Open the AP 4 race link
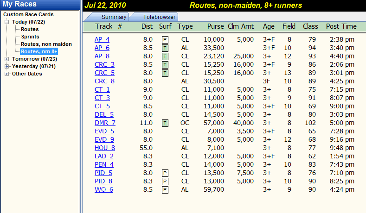Viewport: 366px width, 213px height. click(x=102, y=40)
